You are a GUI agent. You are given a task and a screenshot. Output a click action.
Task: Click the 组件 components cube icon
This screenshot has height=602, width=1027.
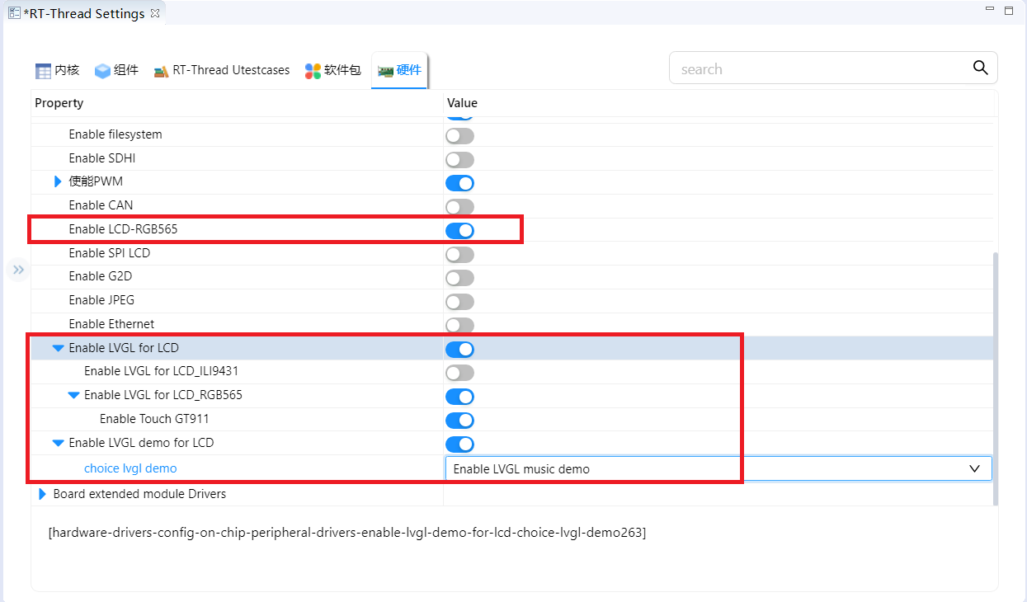tap(102, 71)
